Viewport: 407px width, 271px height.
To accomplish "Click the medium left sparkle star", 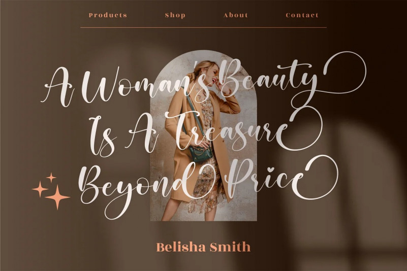I will [x=40, y=189].
